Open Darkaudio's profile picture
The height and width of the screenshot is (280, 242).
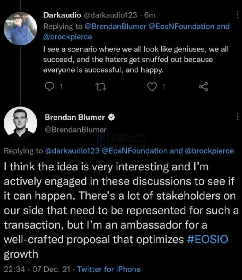tap(20, 29)
